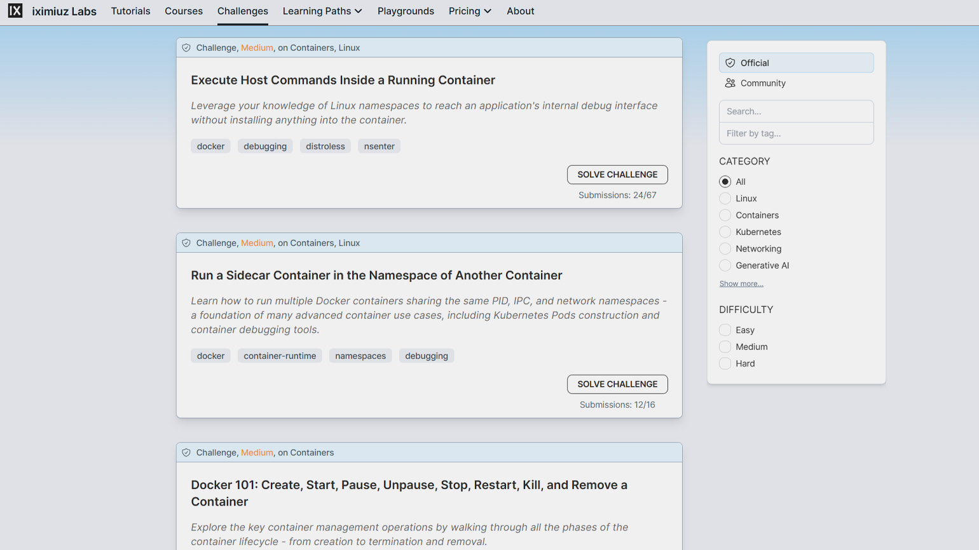Focus the Search input field
This screenshot has width=979, height=550.
point(796,111)
